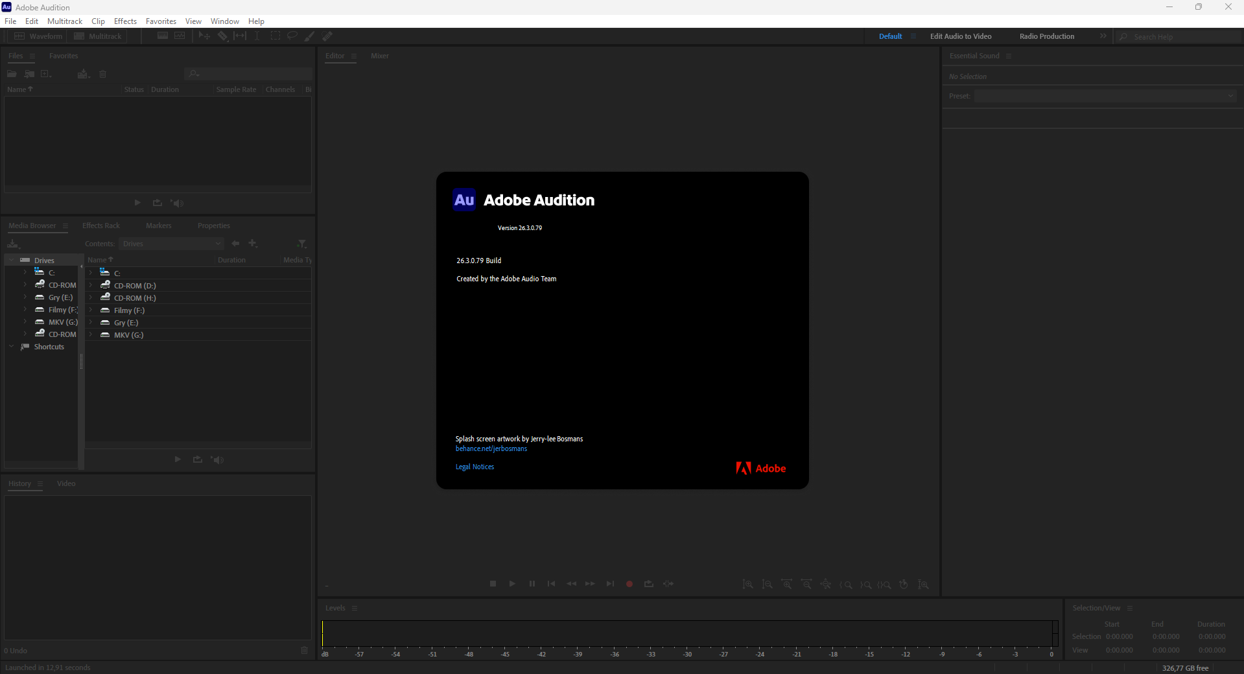Image resolution: width=1244 pixels, height=674 pixels.
Task: Switch to the Mixer tab
Action: click(x=380, y=56)
